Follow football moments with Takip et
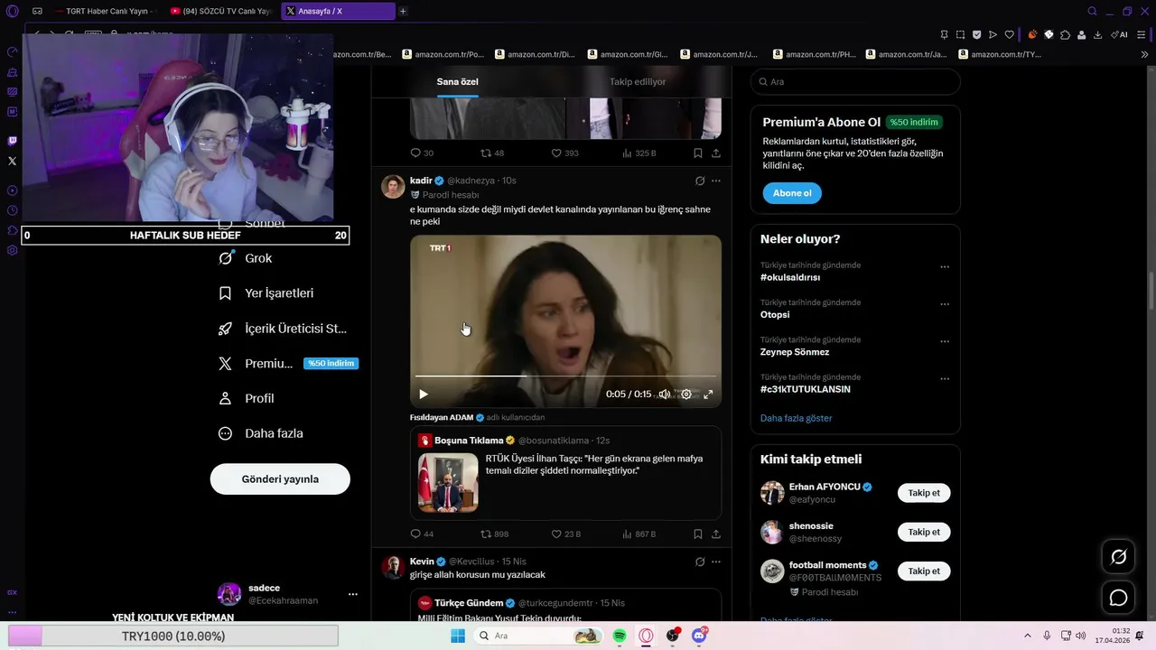Image resolution: width=1156 pixels, height=650 pixels. coord(924,571)
